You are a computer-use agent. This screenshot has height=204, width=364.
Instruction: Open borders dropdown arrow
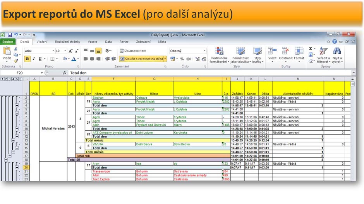pos(57,59)
